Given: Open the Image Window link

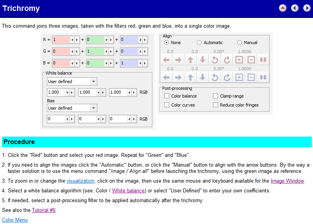Looking at the screenshot, I should coord(287,181).
